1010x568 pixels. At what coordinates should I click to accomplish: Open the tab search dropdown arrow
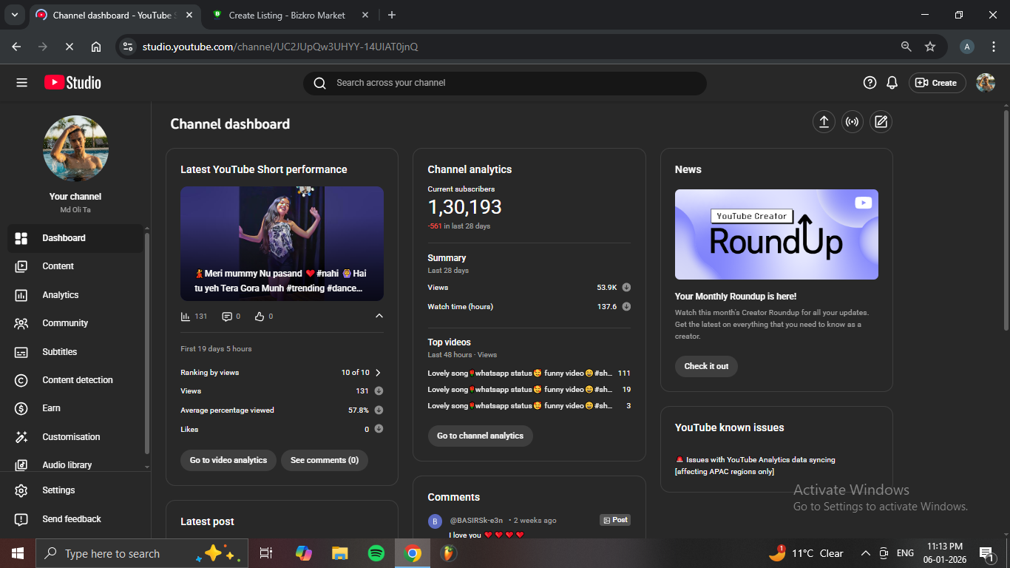tap(14, 15)
